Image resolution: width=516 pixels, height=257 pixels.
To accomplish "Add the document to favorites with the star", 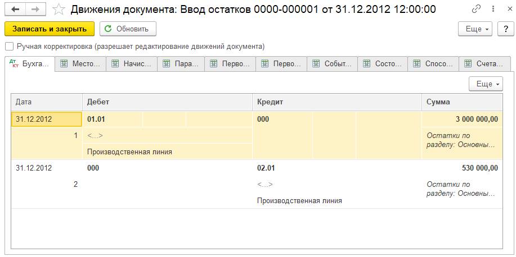I will pos(58,10).
